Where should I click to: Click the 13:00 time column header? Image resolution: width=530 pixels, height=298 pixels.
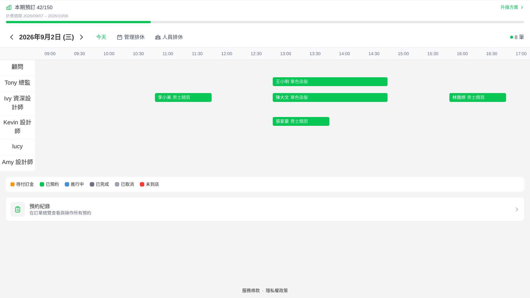point(285,54)
